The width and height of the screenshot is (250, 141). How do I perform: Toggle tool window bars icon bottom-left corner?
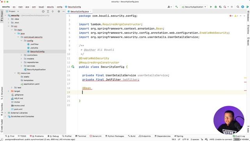2,139
